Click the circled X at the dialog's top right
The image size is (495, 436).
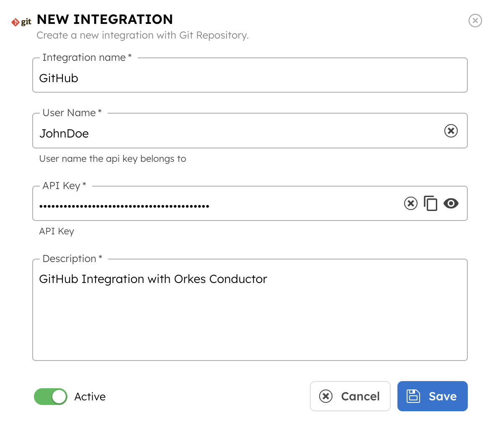pos(475,21)
